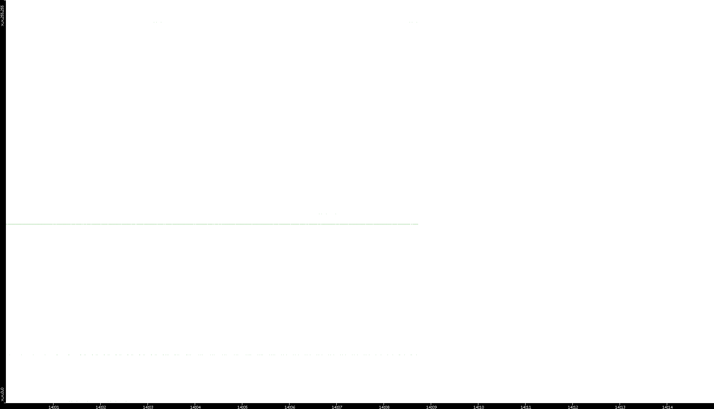Click the end of the gray horizontal data line
This screenshot has height=409, width=714.
[417, 224]
